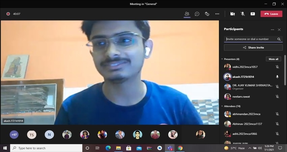Open more actions ellipsis in meeting toolbar
Image resolution: width=287 pixels, height=152 pixels.
pos(217,14)
